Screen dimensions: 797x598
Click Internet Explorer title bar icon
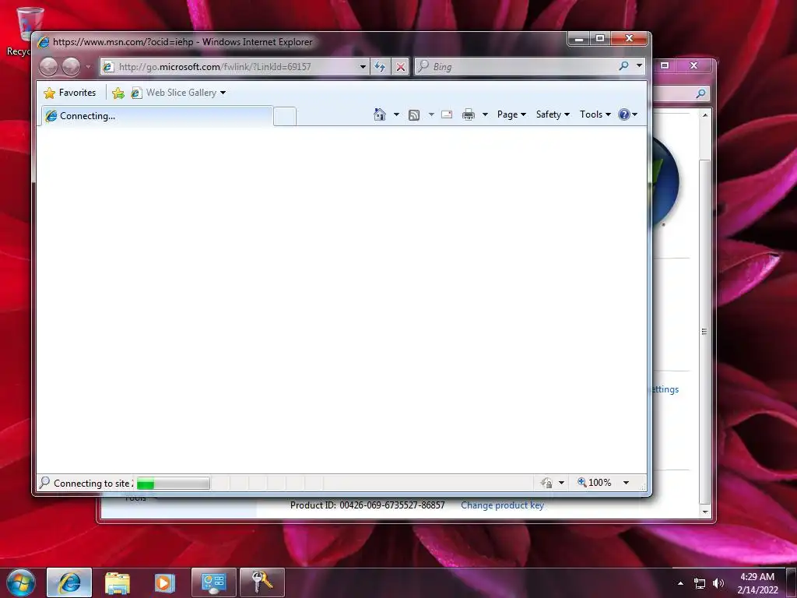pos(44,42)
